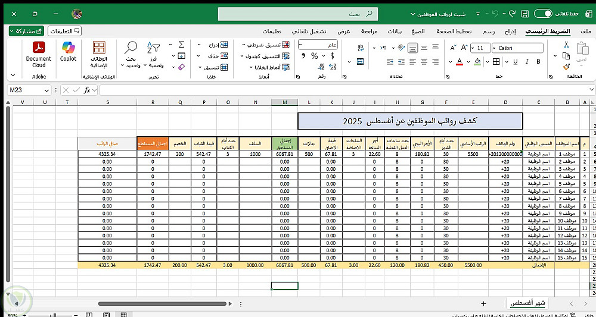Toggle bottom vertical alignment
Image resolution: width=596 pixels, height=317 pixels.
pos(413,48)
